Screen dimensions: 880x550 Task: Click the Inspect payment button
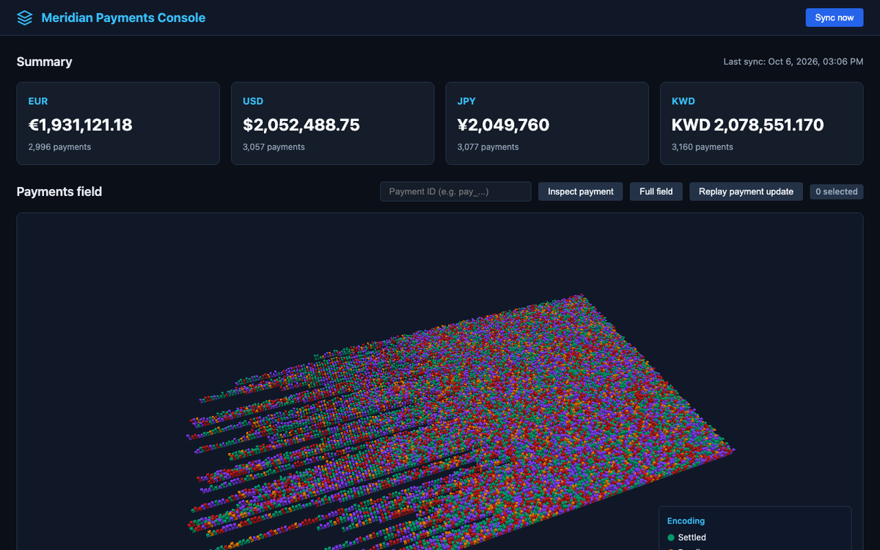coord(581,191)
